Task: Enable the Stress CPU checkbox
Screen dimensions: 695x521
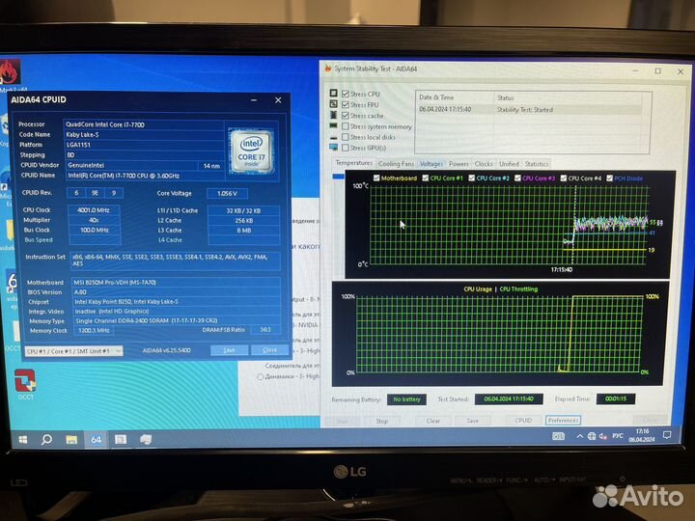Action: tap(346, 94)
